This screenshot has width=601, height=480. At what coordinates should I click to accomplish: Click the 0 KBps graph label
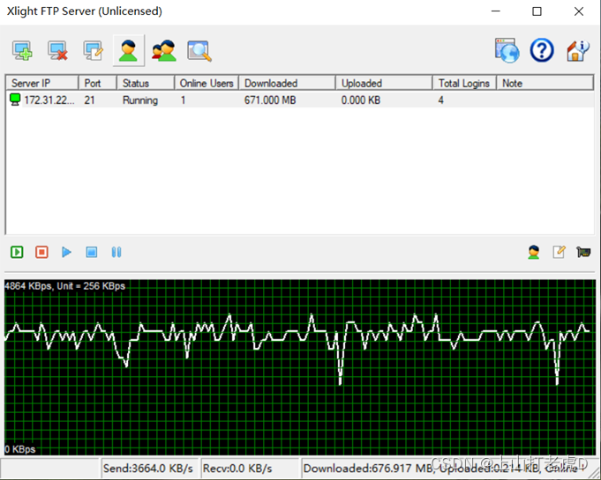click(x=20, y=449)
